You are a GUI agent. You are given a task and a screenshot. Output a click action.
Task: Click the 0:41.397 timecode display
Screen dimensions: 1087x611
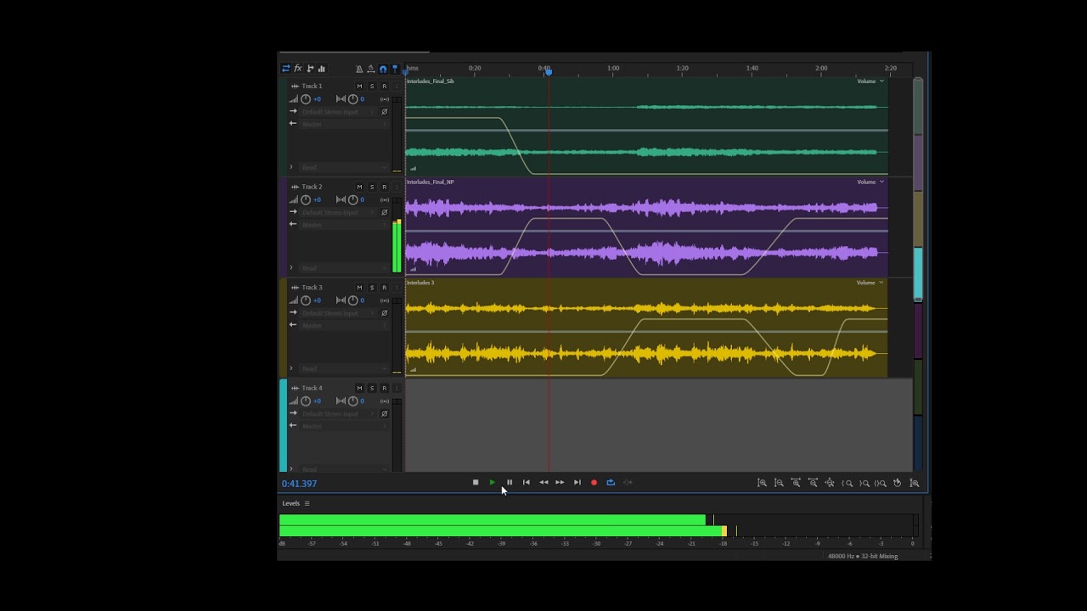(x=299, y=484)
